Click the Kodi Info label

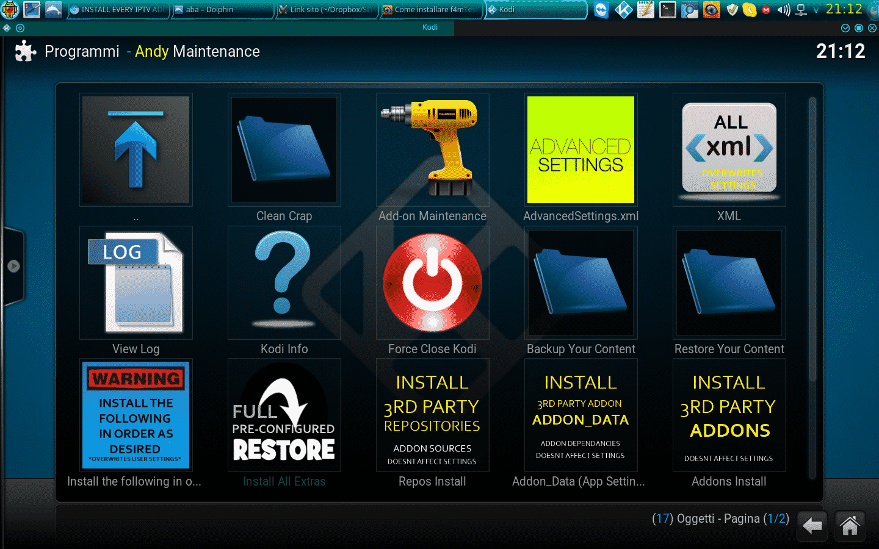(284, 349)
